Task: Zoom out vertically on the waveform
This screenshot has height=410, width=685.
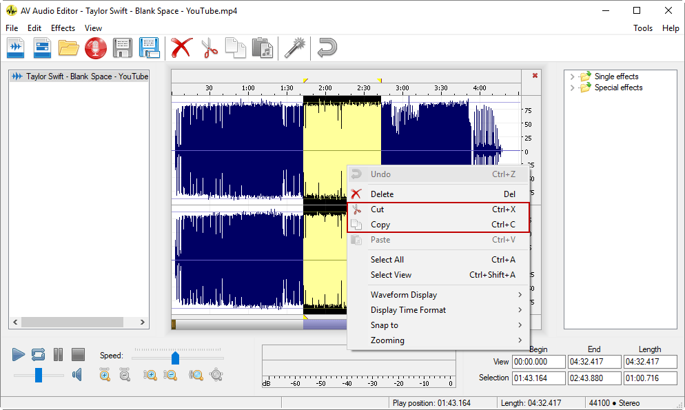Action: [170, 375]
